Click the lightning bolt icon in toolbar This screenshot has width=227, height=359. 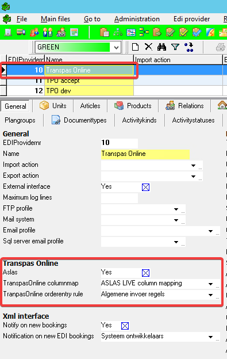click(210, 32)
